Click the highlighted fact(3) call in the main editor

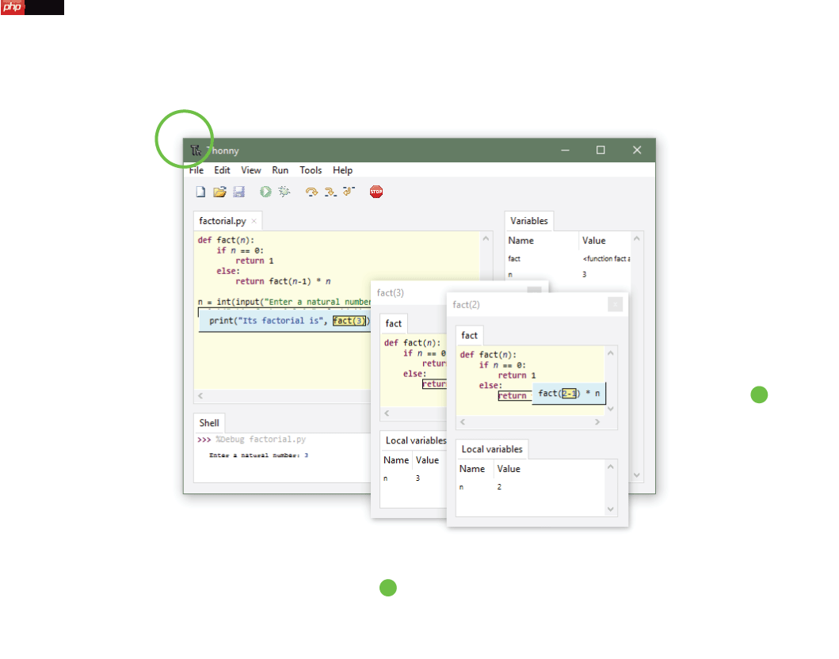pos(349,321)
